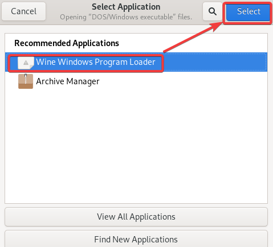The height and width of the screenshot is (247, 273).
Task: Choose the Wine Windows Program Loader label
Action: (96, 62)
